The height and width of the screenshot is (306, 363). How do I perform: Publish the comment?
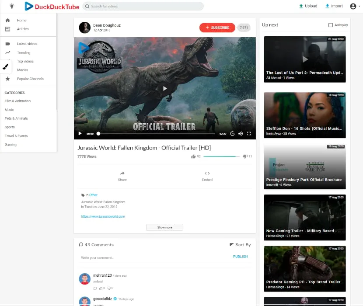tap(240, 257)
